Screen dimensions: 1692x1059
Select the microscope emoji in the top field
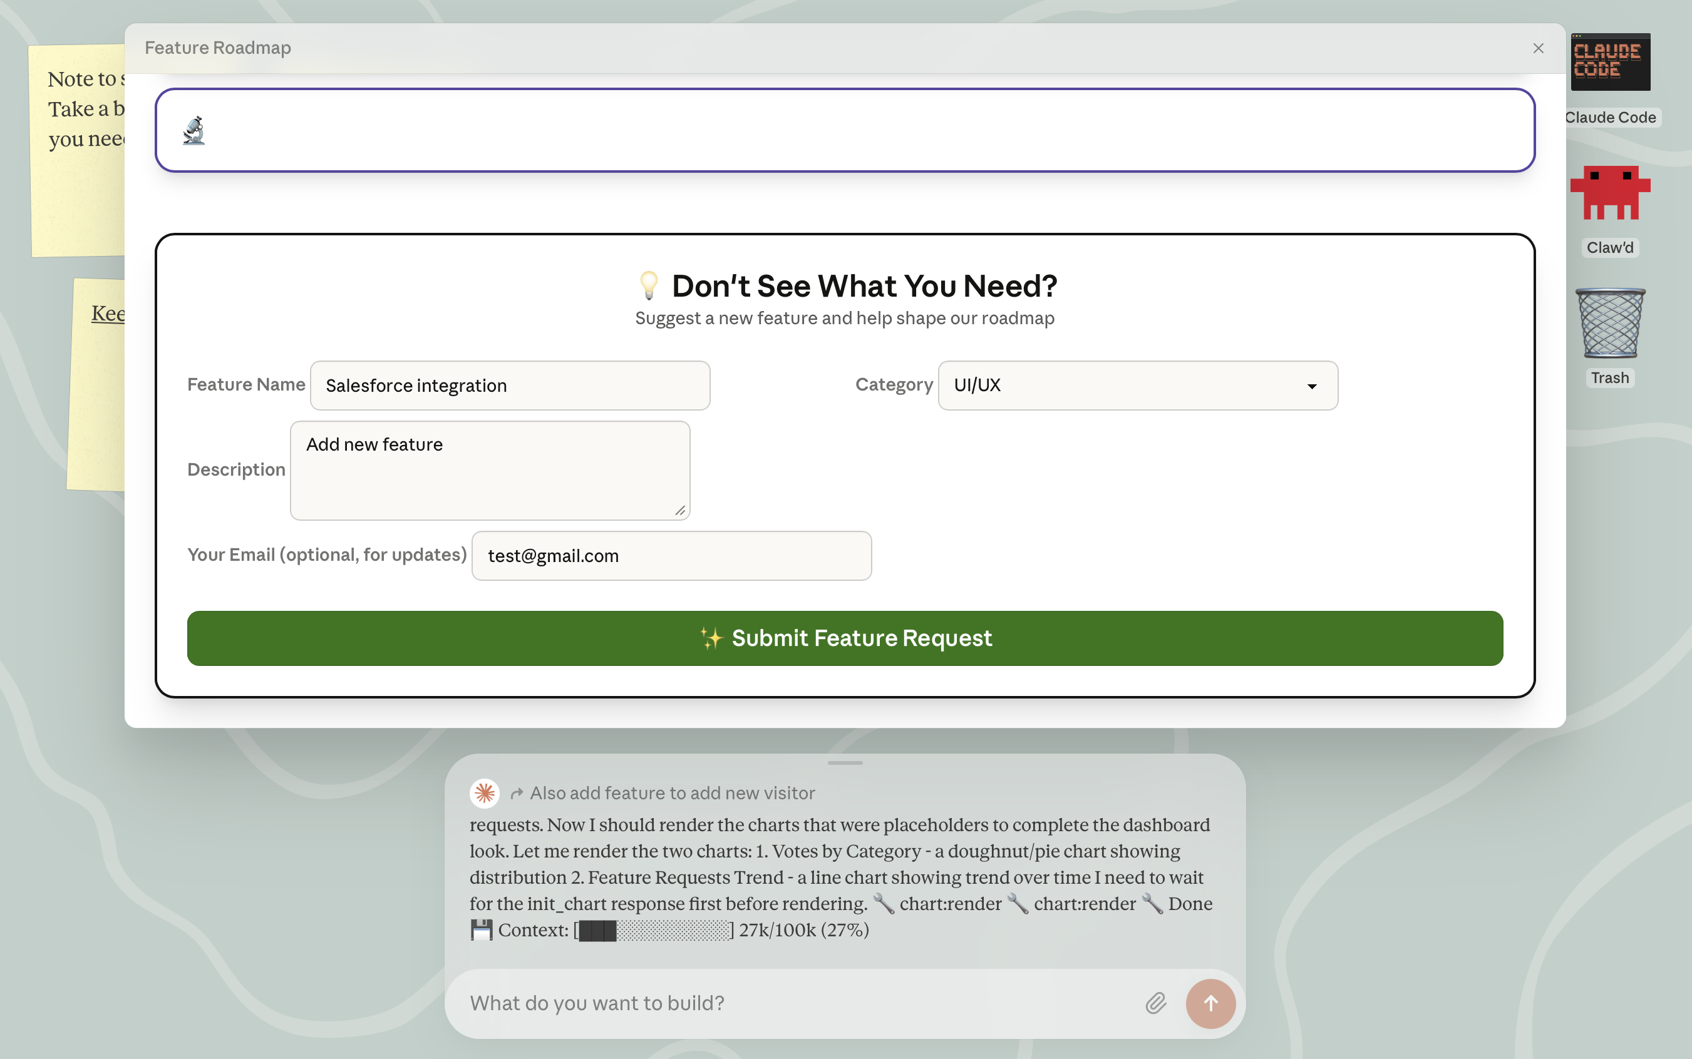tap(195, 130)
